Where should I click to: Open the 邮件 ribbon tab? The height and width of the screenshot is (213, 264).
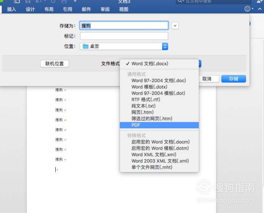click(x=86, y=9)
